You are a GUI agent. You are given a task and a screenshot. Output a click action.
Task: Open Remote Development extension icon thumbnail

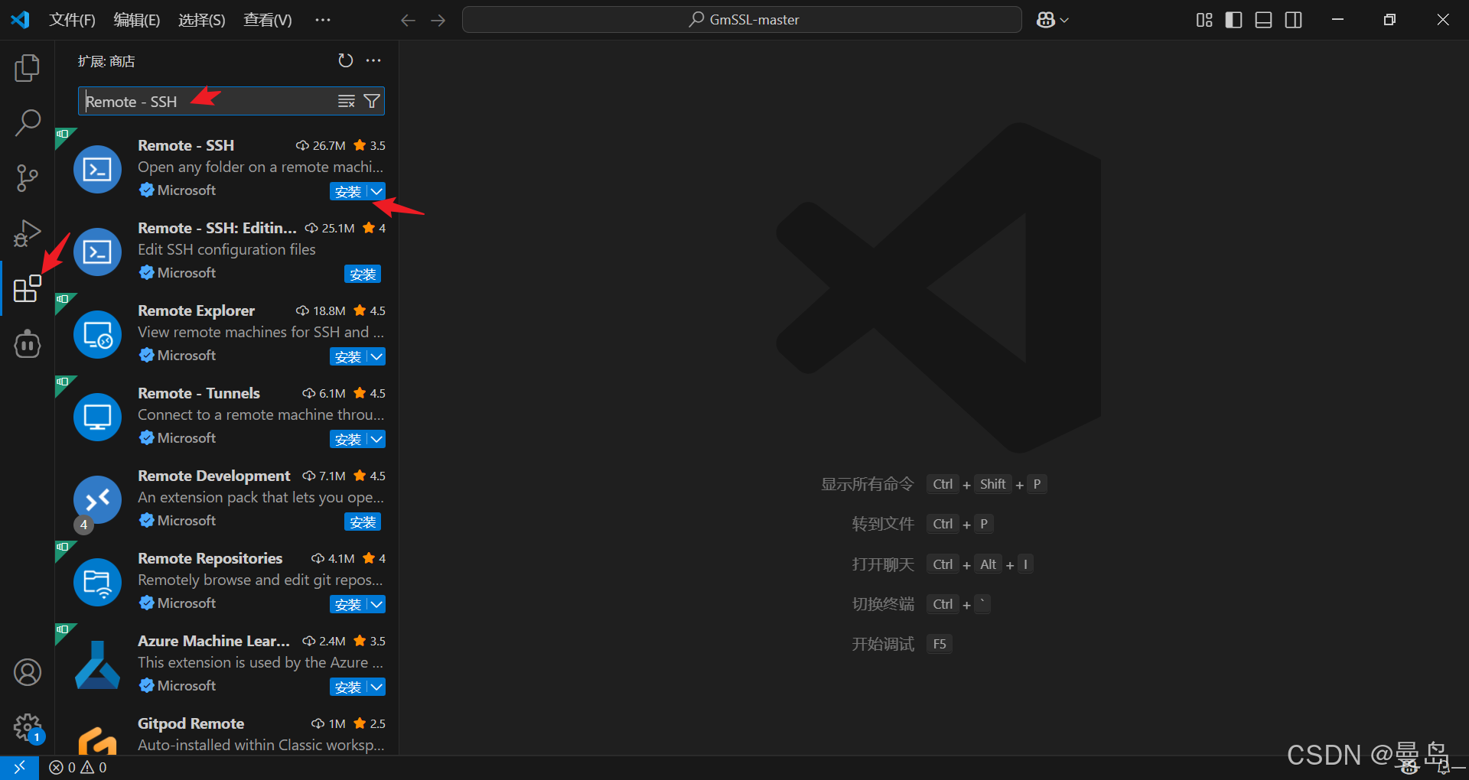(x=97, y=499)
